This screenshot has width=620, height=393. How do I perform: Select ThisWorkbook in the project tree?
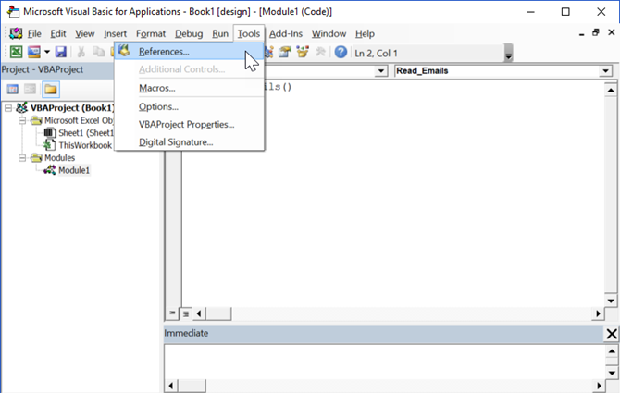click(85, 145)
